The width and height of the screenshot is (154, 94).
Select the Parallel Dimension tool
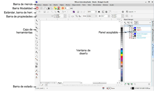coord(36,56)
